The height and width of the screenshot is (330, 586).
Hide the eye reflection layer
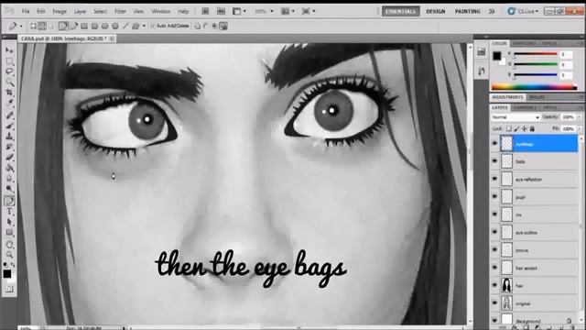coord(494,180)
